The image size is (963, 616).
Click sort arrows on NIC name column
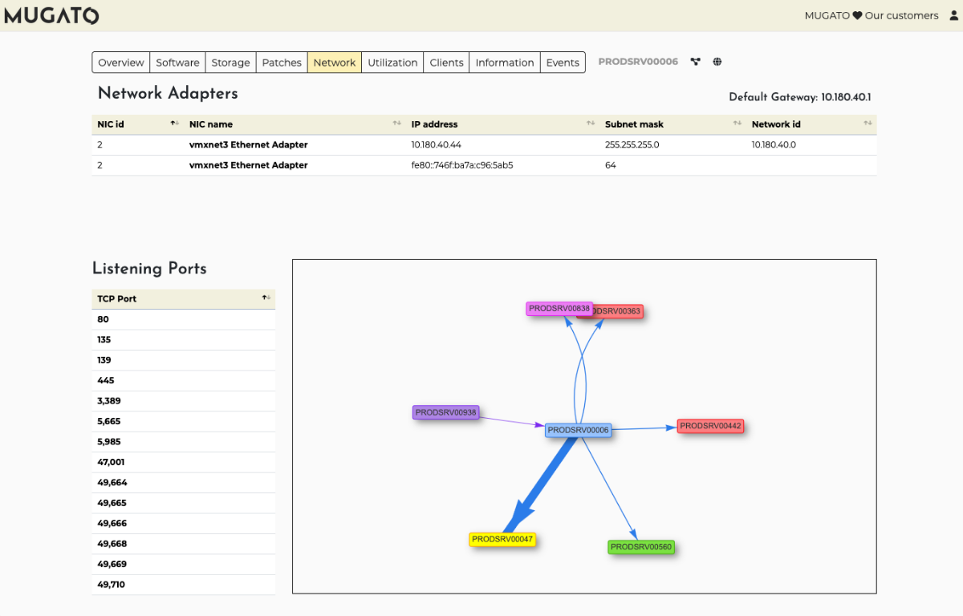point(396,124)
